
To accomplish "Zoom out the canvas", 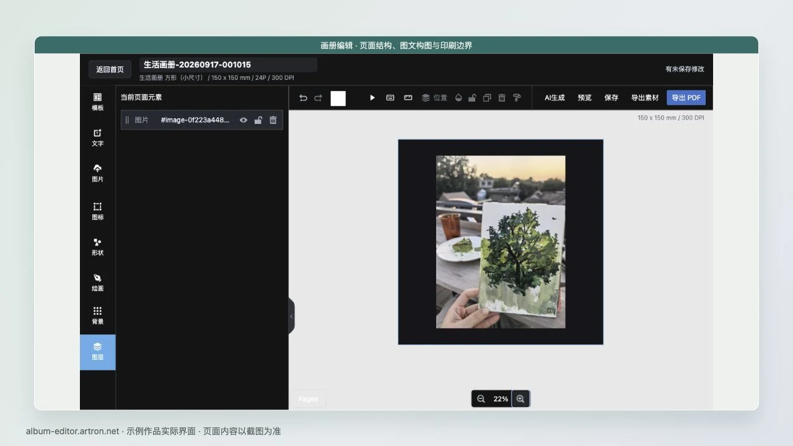I will click(481, 399).
